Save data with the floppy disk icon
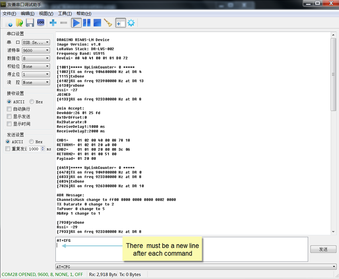 (x=30, y=23)
